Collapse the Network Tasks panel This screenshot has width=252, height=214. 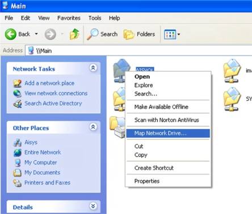93,68
